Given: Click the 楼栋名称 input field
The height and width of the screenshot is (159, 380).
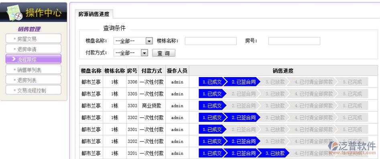Looking at the screenshot, I should [211, 41].
